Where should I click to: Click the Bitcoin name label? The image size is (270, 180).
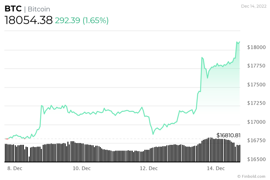coord(39,9)
